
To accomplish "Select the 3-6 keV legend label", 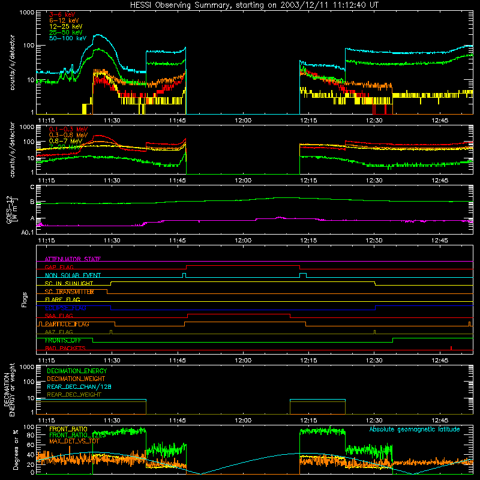I will point(62,14).
